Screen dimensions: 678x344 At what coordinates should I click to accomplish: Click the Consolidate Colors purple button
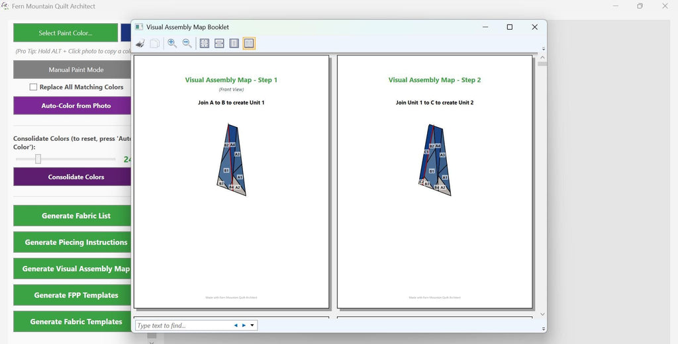(x=72, y=177)
